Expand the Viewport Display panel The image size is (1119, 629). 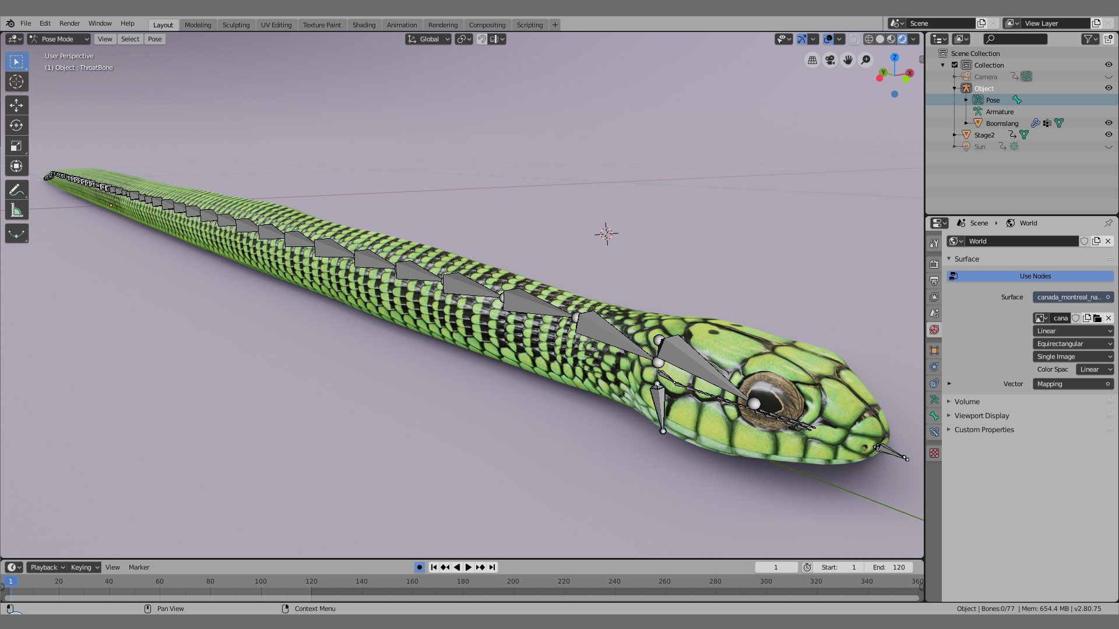981,416
